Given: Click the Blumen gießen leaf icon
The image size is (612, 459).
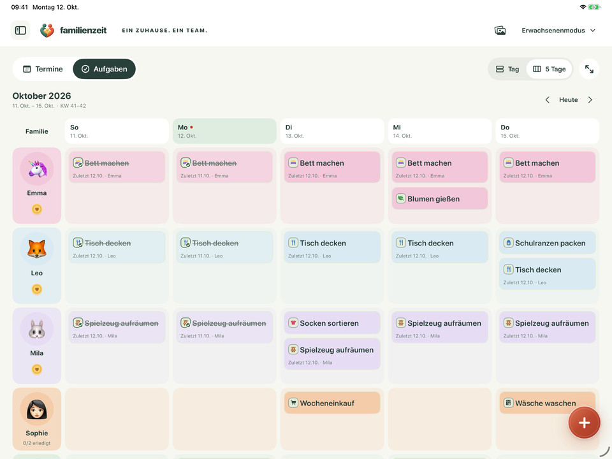Looking at the screenshot, I should 401,199.
